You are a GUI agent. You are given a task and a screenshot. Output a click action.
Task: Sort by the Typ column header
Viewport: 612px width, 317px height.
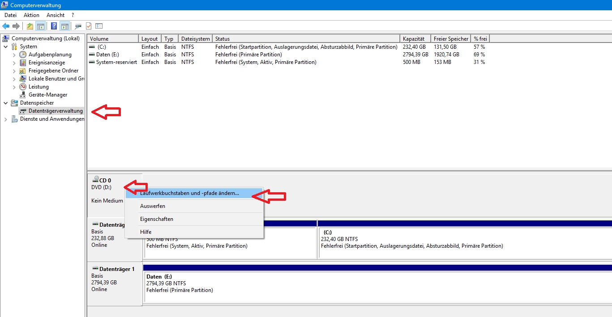(x=170, y=39)
